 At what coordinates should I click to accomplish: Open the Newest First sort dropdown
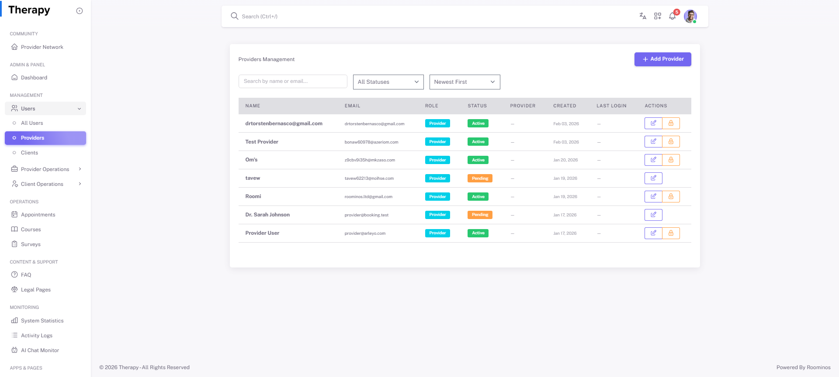tap(465, 82)
